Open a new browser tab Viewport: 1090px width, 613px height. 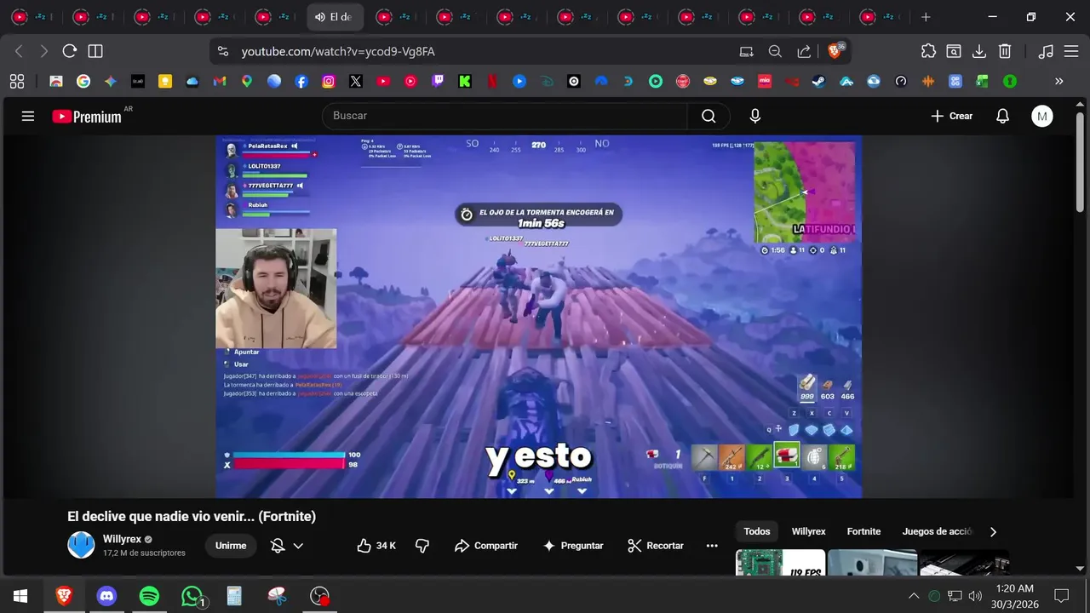coord(926,17)
